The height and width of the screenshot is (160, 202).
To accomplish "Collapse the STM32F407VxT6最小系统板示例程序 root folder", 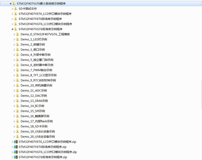I will [10, 4].
